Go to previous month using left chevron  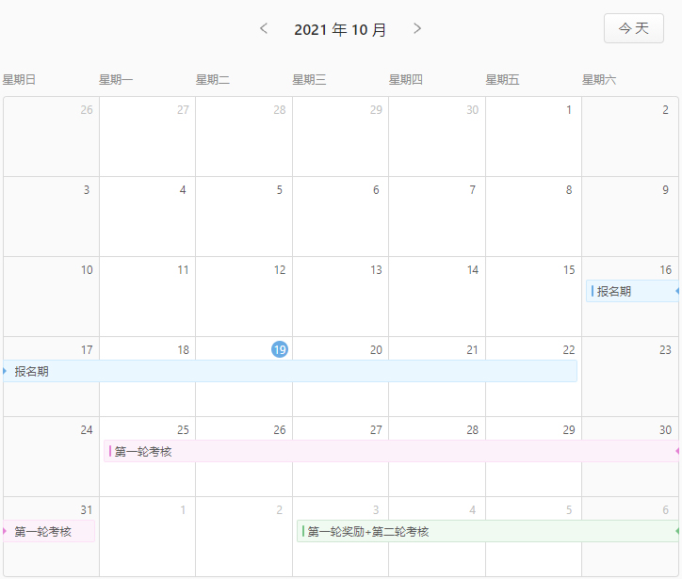(x=265, y=29)
